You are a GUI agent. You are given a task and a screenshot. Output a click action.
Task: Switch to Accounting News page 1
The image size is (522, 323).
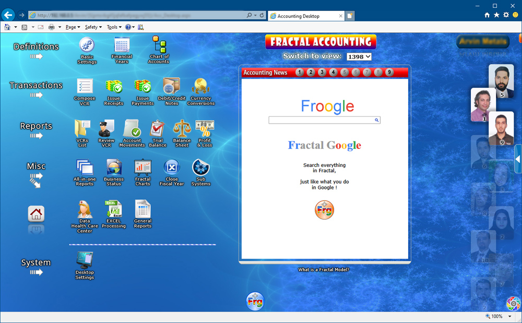point(299,72)
